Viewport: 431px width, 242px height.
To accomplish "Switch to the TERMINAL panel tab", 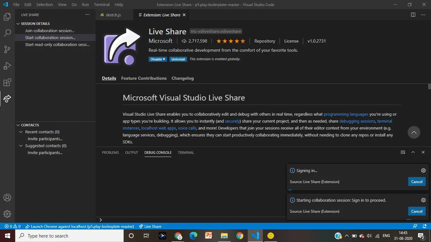I will (x=186, y=153).
